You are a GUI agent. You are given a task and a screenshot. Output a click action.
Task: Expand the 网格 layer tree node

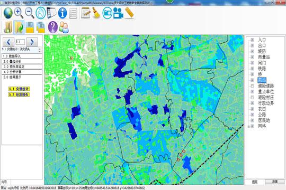pyautogui.click(x=249, y=126)
